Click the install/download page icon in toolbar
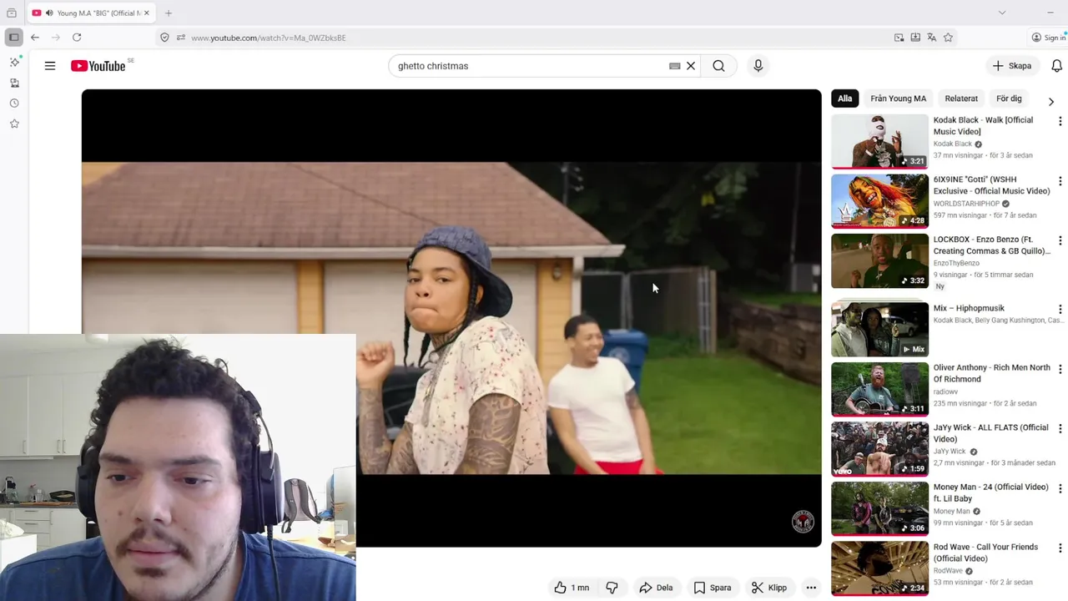The height and width of the screenshot is (601, 1068). [x=915, y=38]
